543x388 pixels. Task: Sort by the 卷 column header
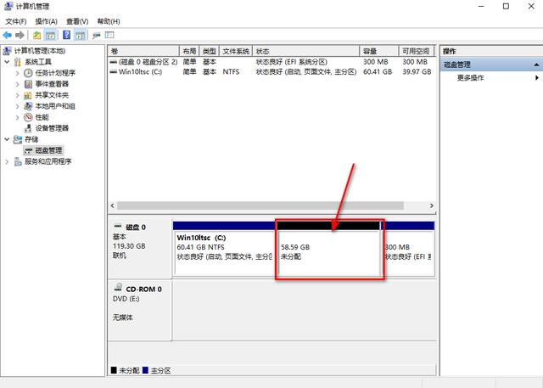tap(143, 51)
